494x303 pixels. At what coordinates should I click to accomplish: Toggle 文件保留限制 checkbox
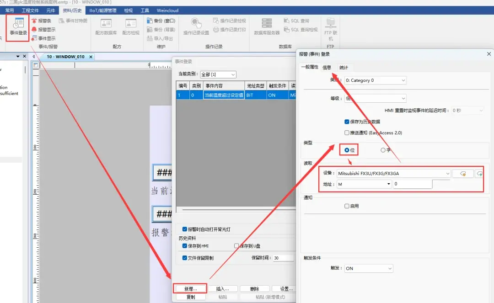pos(185,258)
